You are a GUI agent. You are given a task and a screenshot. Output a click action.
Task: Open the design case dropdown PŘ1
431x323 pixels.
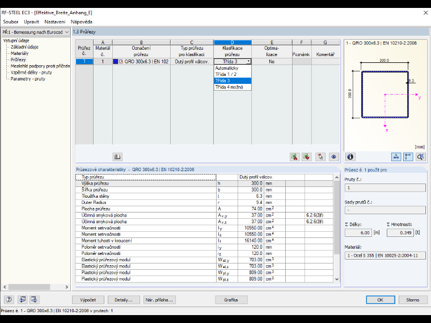coord(36,32)
